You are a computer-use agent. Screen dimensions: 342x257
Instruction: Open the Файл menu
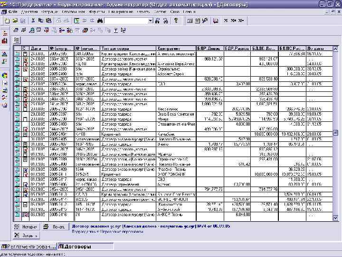click(13, 12)
